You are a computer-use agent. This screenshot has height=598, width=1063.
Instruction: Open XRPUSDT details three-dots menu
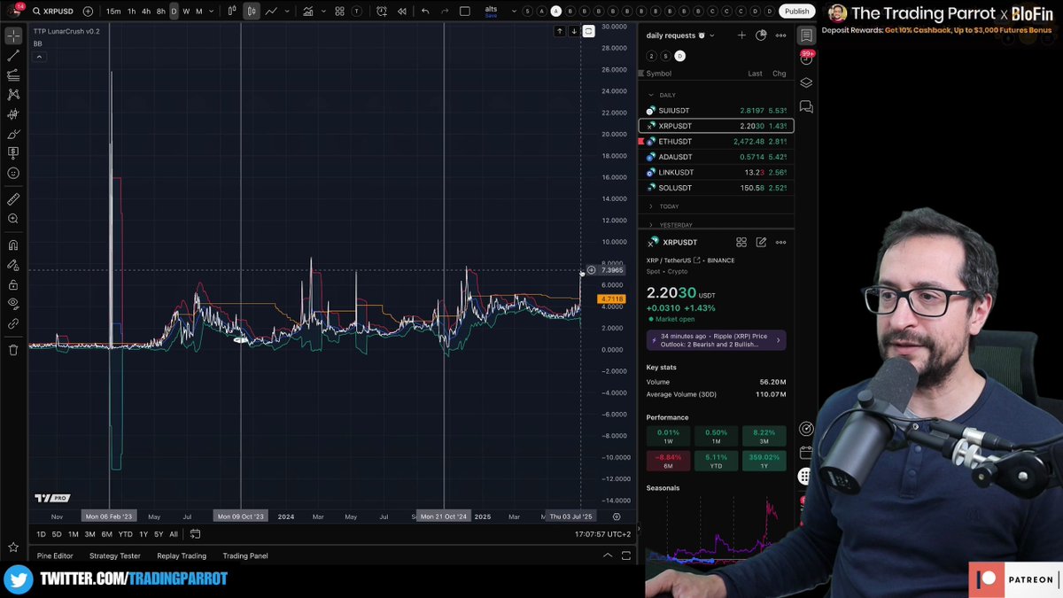[x=780, y=242]
